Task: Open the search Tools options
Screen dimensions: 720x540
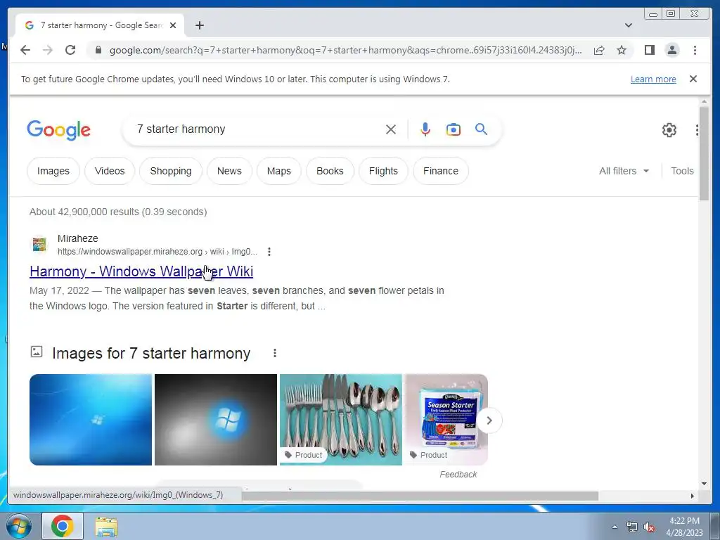Action: [x=682, y=171]
